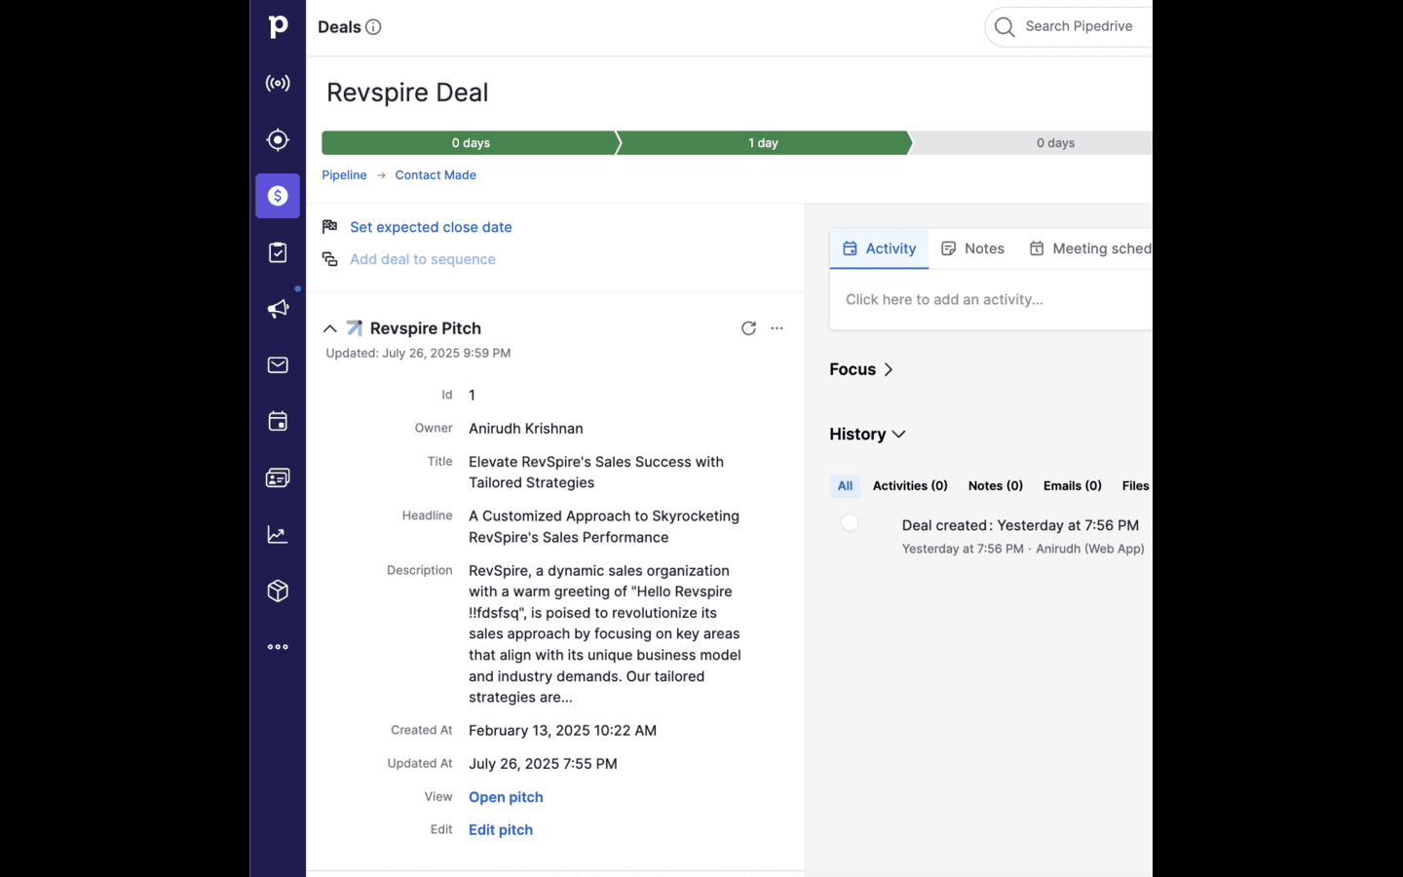Open Mail envelope sidebar icon

(278, 365)
